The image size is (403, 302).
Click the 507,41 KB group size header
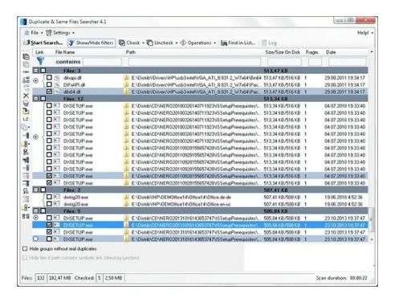[x=275, y=190]
